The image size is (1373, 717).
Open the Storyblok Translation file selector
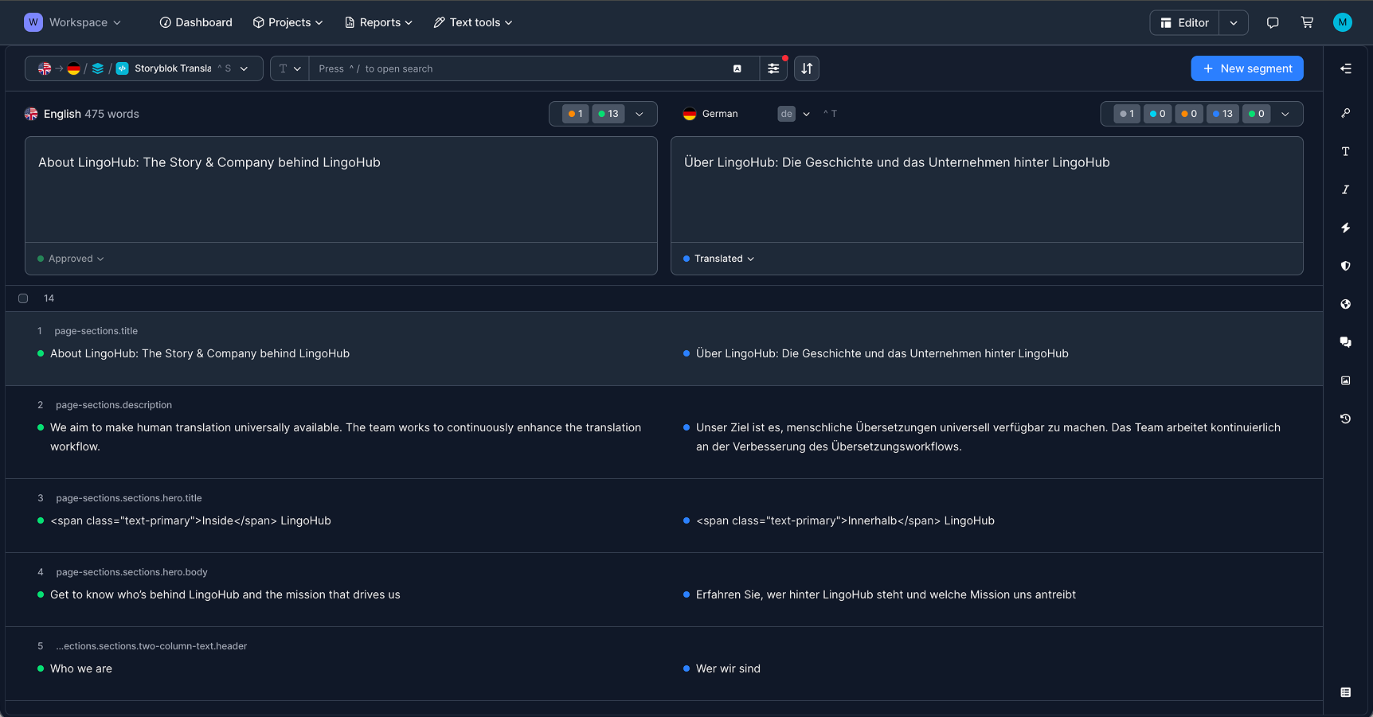point(182,68)
